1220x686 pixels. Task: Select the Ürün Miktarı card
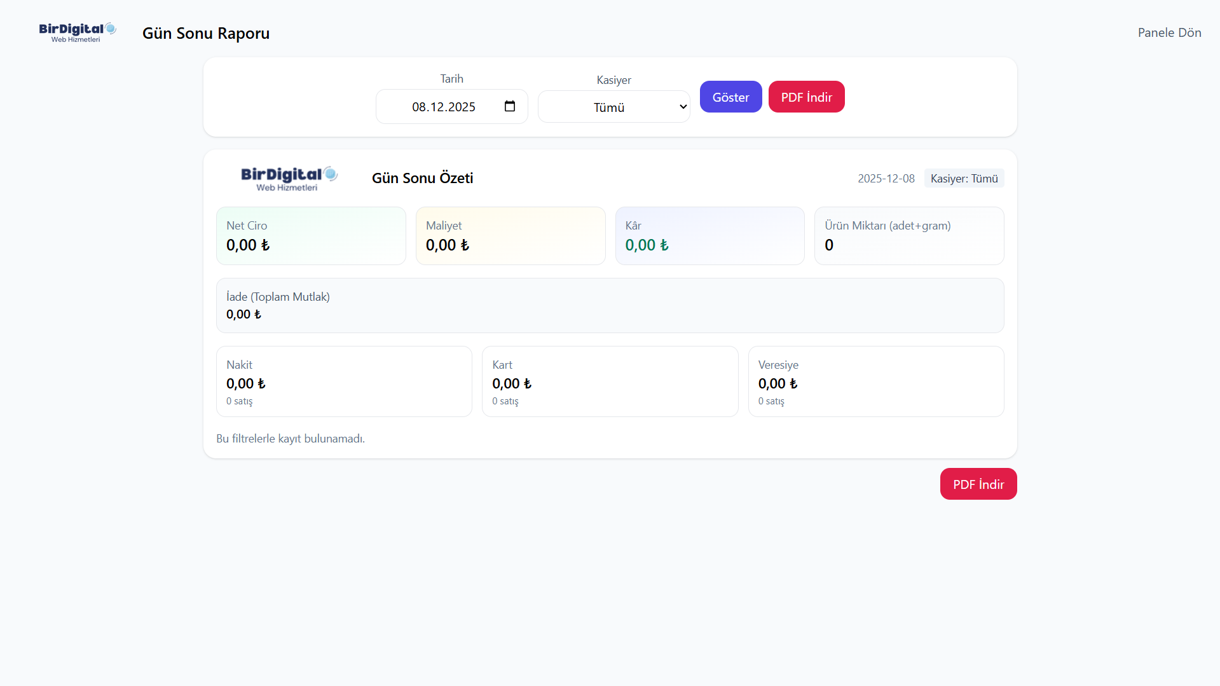[908, 236]
